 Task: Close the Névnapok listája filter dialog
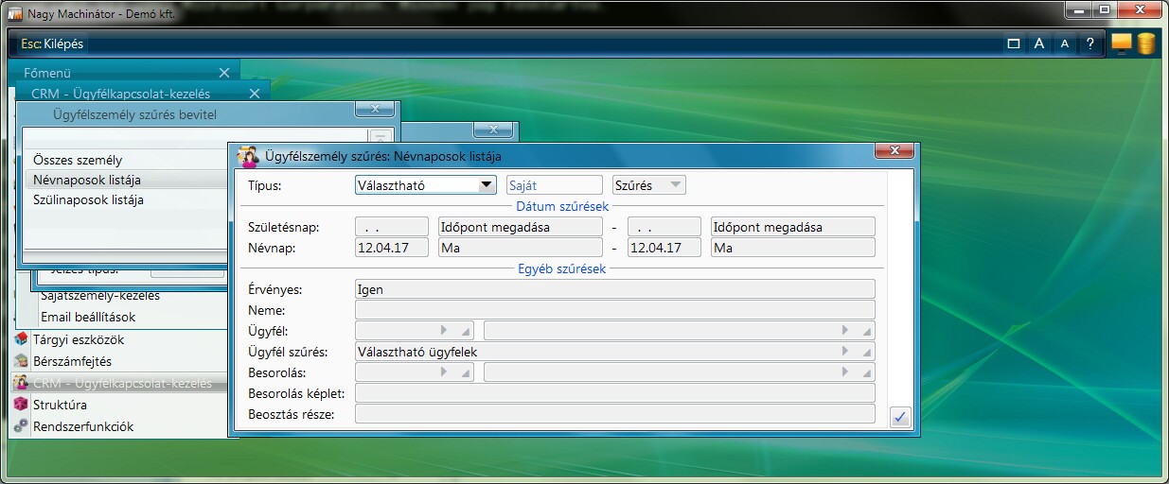click(894, 151)
